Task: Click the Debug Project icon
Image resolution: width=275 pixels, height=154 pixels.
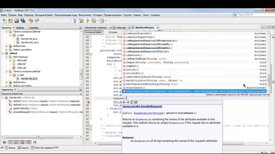Action: pos(94,21)
